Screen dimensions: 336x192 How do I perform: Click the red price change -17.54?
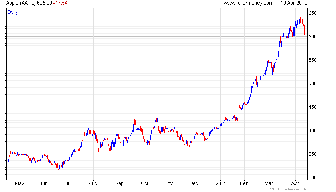[60, 3]
